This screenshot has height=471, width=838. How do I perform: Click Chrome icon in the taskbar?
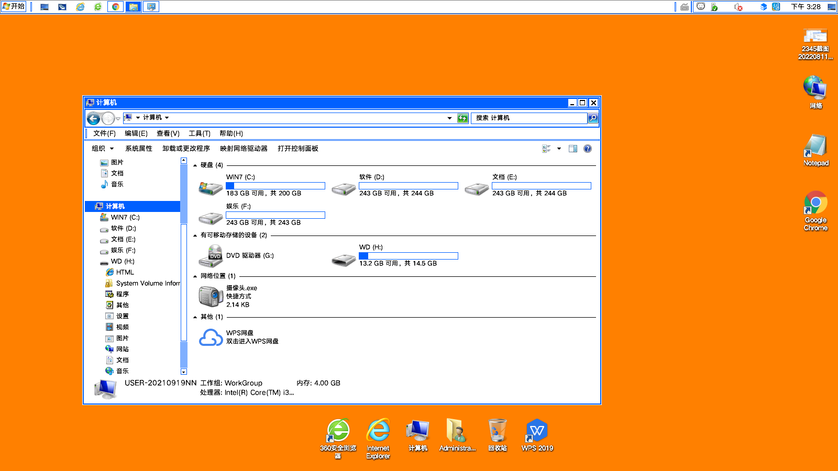click(115, 7)
